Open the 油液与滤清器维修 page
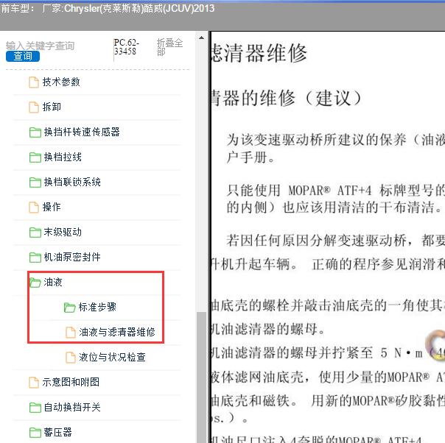 pos(117,332)
